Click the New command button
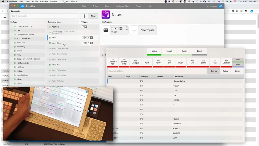 [x=89, y=16]
